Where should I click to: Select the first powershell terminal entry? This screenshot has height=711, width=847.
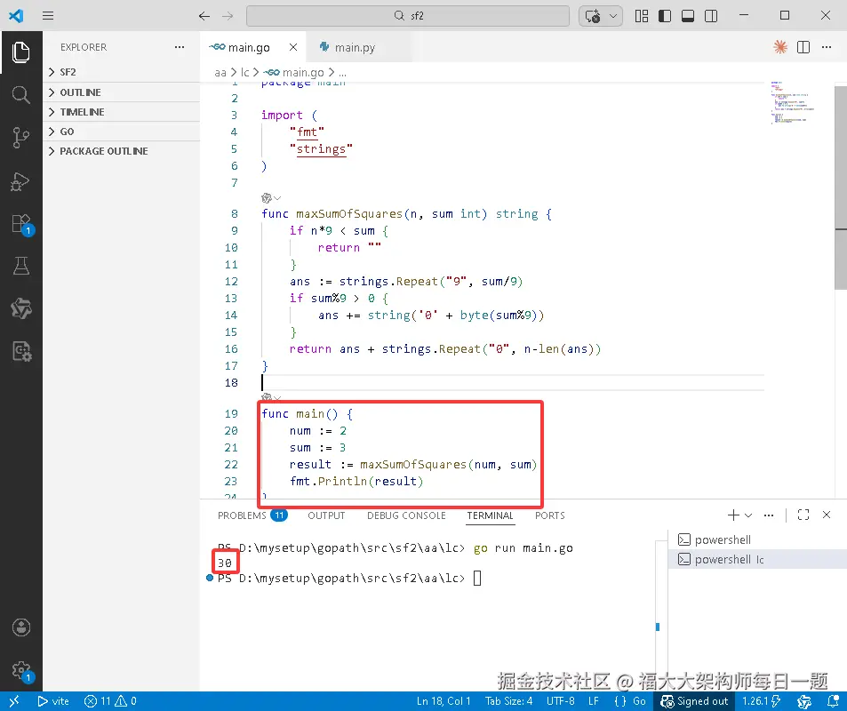coord(758,539)
